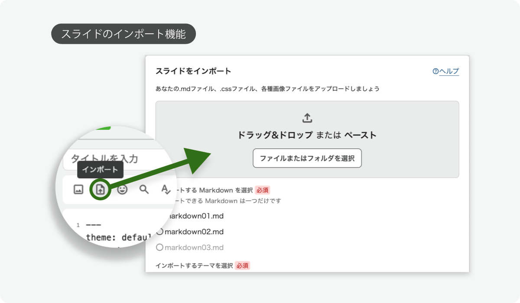
Task: Click the スライドのインポート機能 title badge
Action: coord(123,34)
